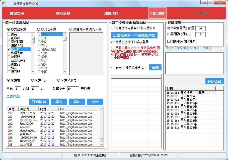Open the 批量登录 tab
Screen dimensions: 228x160
coord(17,13)
